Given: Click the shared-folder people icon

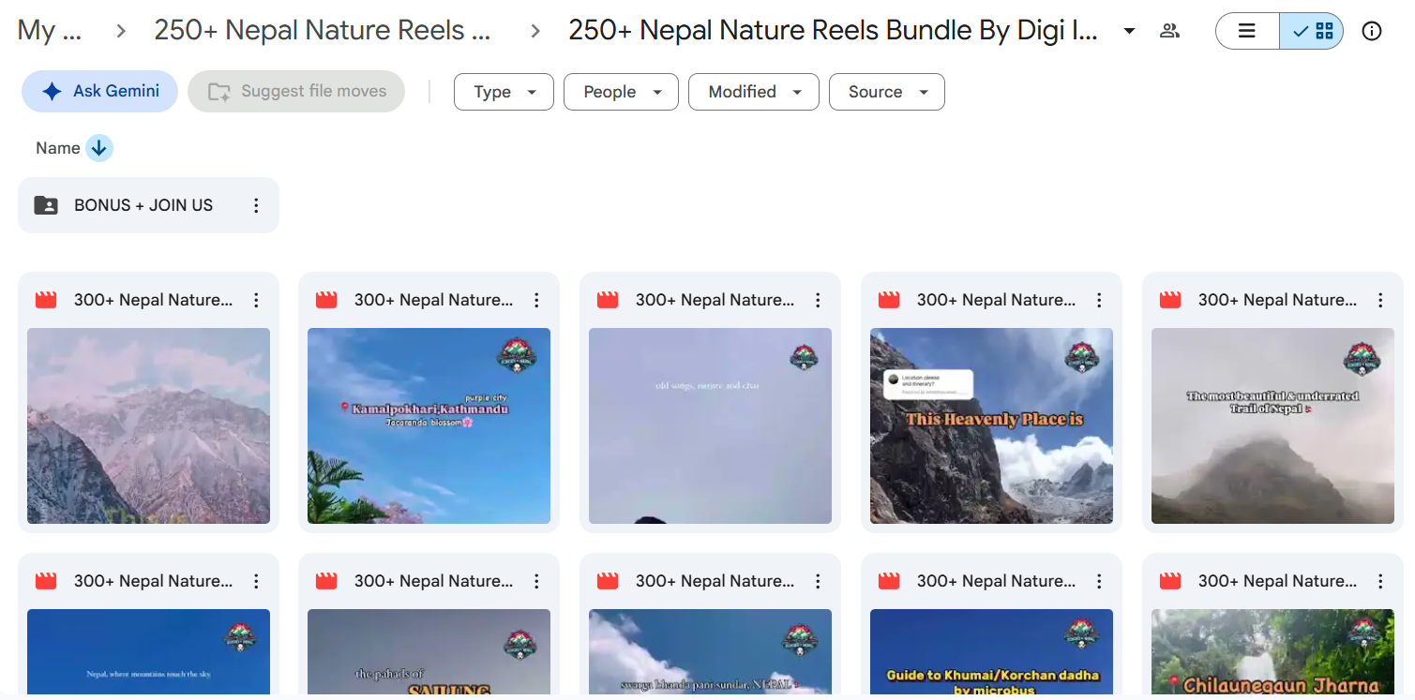Looking at the screenshot, I should [1169, 31].
